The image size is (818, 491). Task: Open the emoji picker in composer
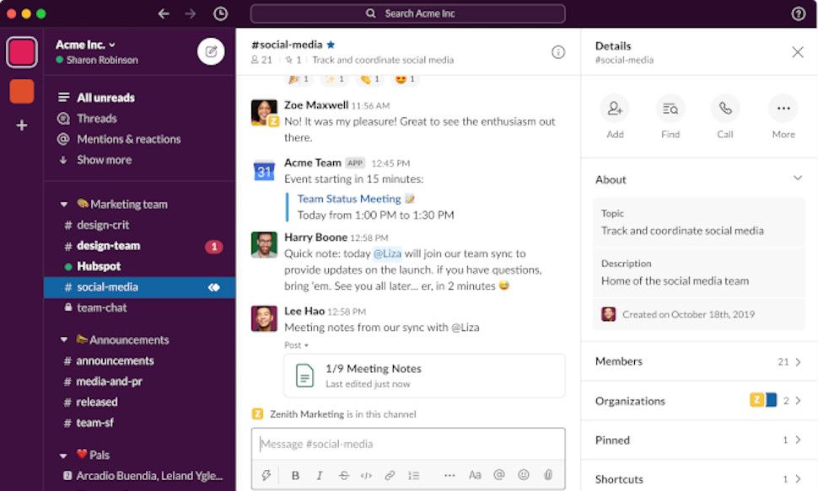523,475
